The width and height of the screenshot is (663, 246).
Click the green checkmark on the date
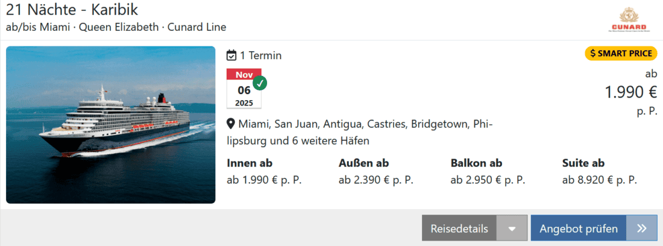tap(260, 83)
